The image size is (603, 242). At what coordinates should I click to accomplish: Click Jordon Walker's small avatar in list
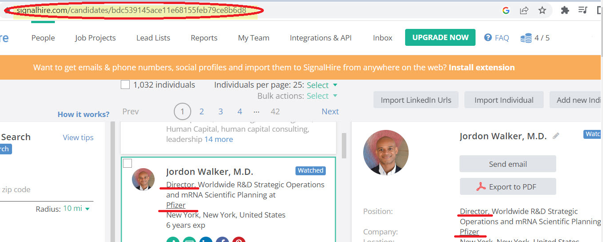click(144, 179)
